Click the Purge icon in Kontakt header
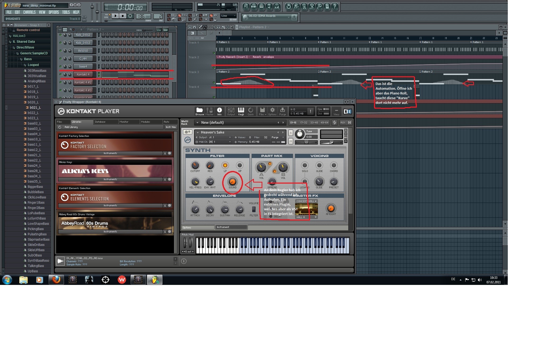The image size is (548, 344). 282,110
